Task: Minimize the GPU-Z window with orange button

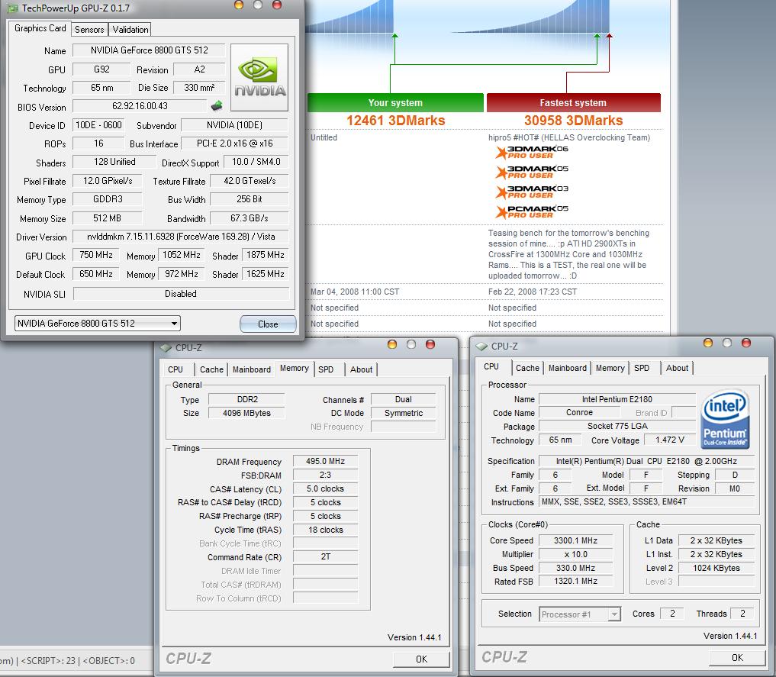Action: (x=239, y=5)
